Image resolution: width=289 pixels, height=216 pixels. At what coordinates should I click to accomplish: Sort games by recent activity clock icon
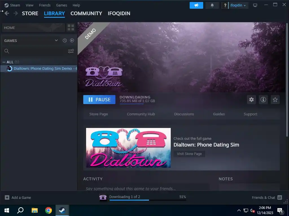pos(65,40)
